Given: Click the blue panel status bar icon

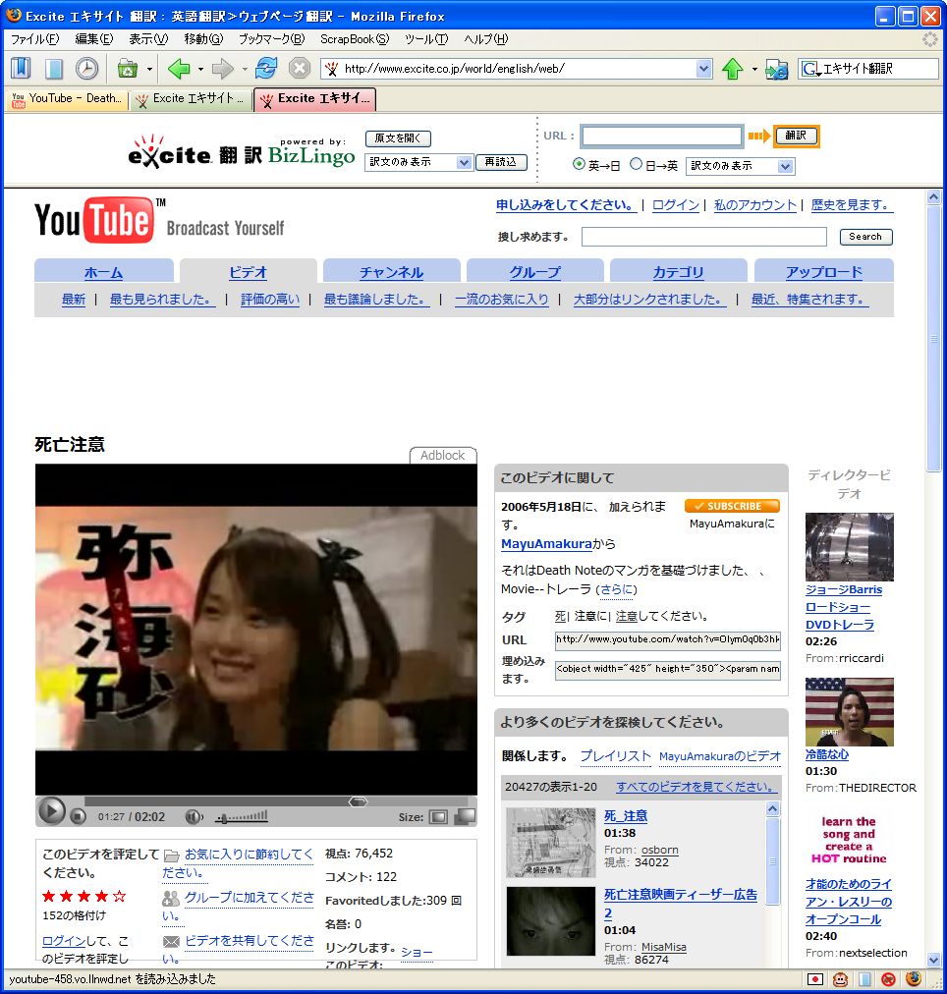Looking at the screenshot, I should point(864,979).
